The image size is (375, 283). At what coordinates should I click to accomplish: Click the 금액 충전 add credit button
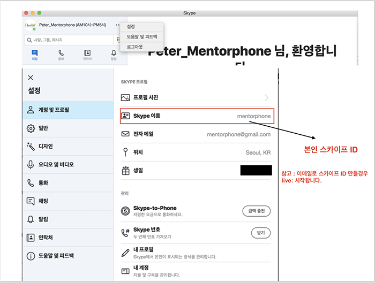(x=257, y=211)
